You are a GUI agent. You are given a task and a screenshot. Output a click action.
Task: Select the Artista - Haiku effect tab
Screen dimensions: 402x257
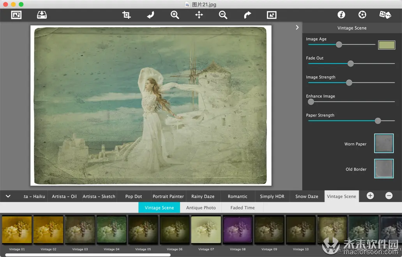[34, 197]
